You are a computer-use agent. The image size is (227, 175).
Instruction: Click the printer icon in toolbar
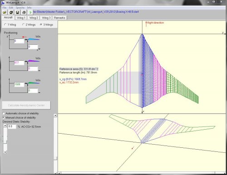24,12
